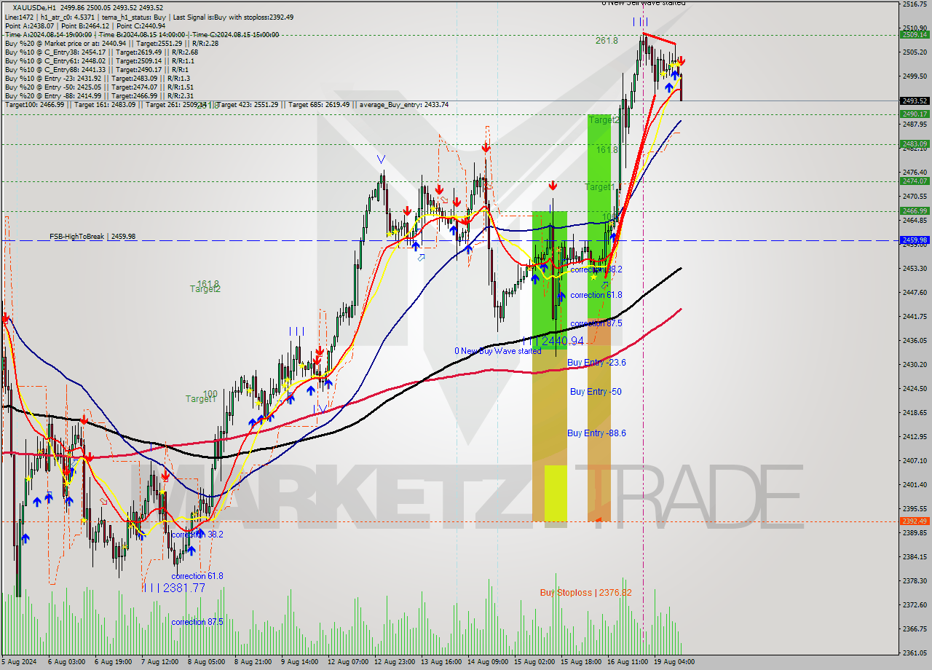The height and width of the screenshot is (670, 932).
Task: Click the 'correction 61.8' label just above 2381.77
Action: pyautogui.click(x=197, y=576)
